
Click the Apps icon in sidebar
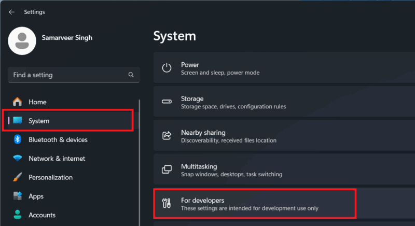pos(18,196)
